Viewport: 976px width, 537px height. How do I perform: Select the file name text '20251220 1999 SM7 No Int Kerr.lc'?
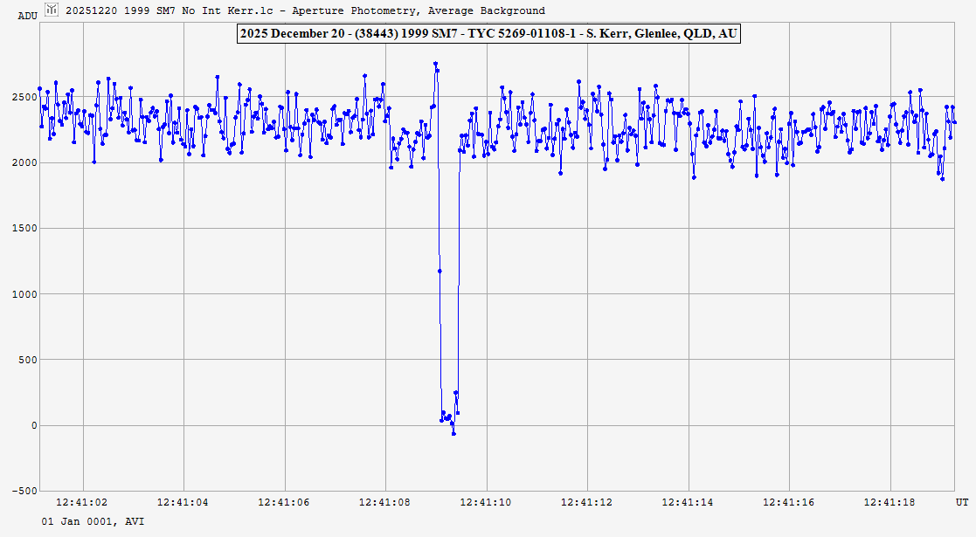coord(173,10)
